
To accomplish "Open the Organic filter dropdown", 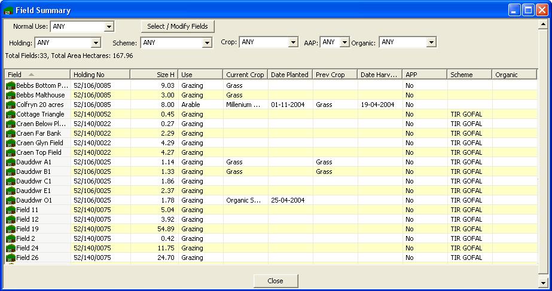I will (431, 42).
